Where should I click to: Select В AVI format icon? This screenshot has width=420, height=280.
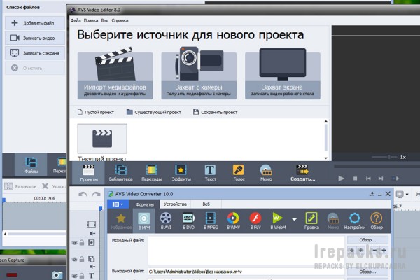pyautogui.click(x=166, y=220)
